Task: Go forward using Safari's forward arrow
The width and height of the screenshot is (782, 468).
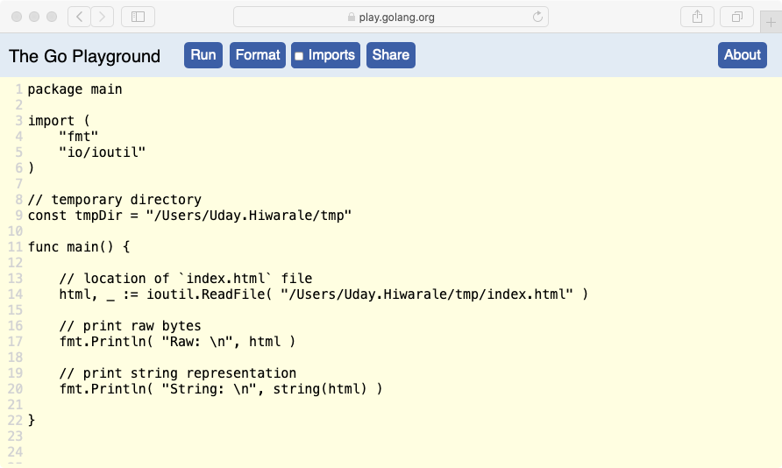Action: pyautogui.click(x=103, y=17)
